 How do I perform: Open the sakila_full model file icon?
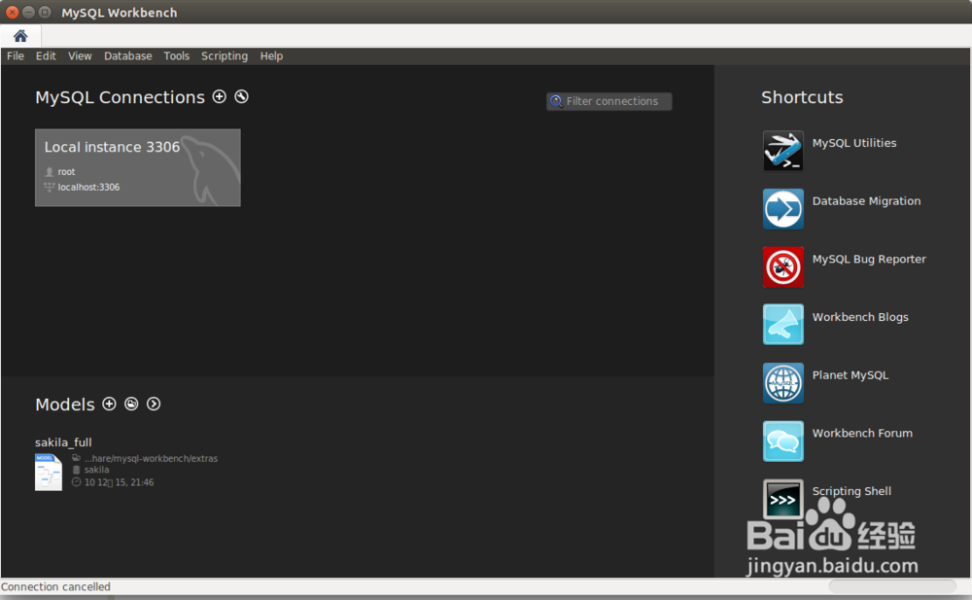(x=49, y=473)
